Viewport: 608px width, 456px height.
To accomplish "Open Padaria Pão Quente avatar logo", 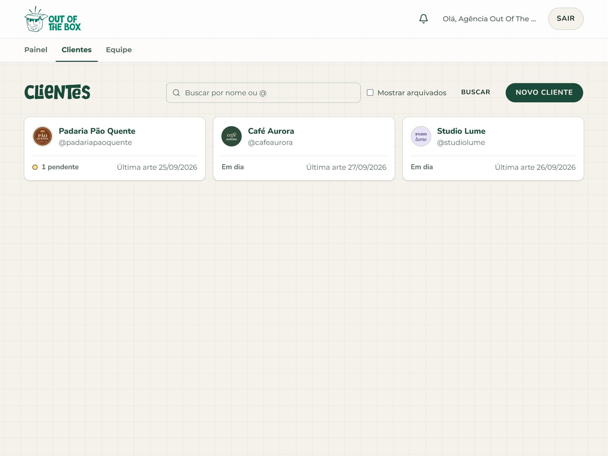I will 43,136.
